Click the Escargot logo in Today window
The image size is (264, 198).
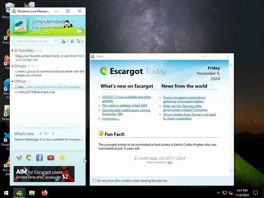click(x=104, y=71)
